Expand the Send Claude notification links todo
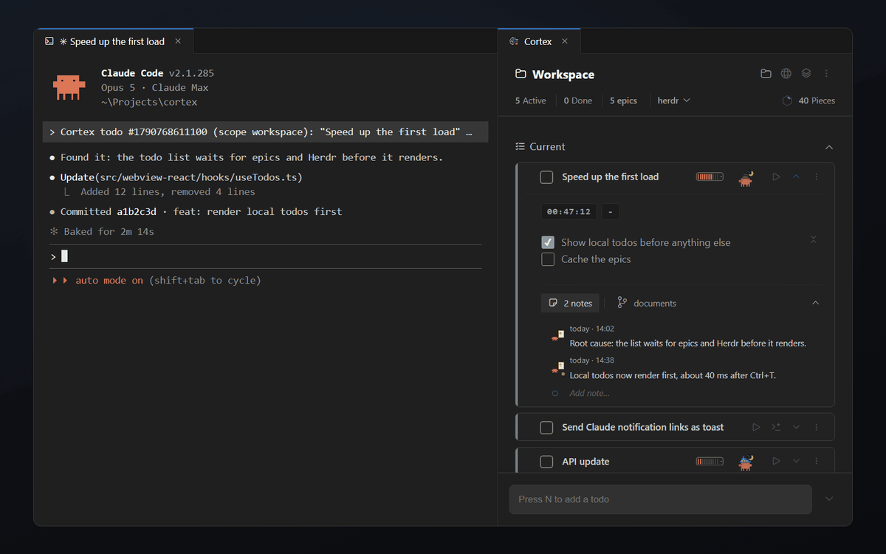The height and width of the screenshot is (554, 886). pyautogui.click(x=796, y=428)
